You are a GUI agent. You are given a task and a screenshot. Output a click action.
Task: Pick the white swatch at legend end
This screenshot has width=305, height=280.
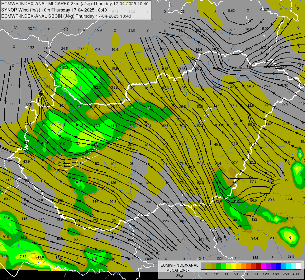click(298, 266)
